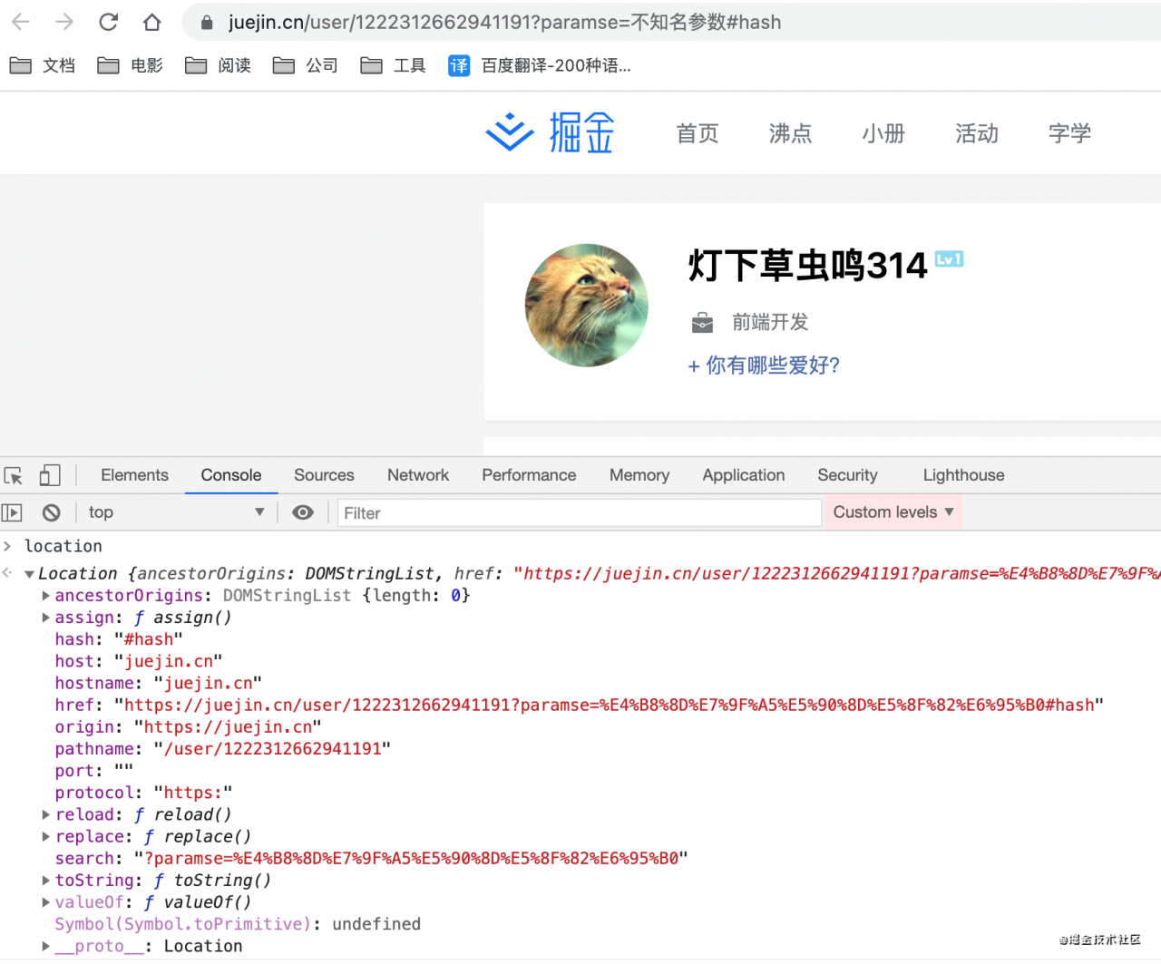This screenshot has height=964, width=1161.
Task: Click the 掘金 logo
Action: coord(551,132)
